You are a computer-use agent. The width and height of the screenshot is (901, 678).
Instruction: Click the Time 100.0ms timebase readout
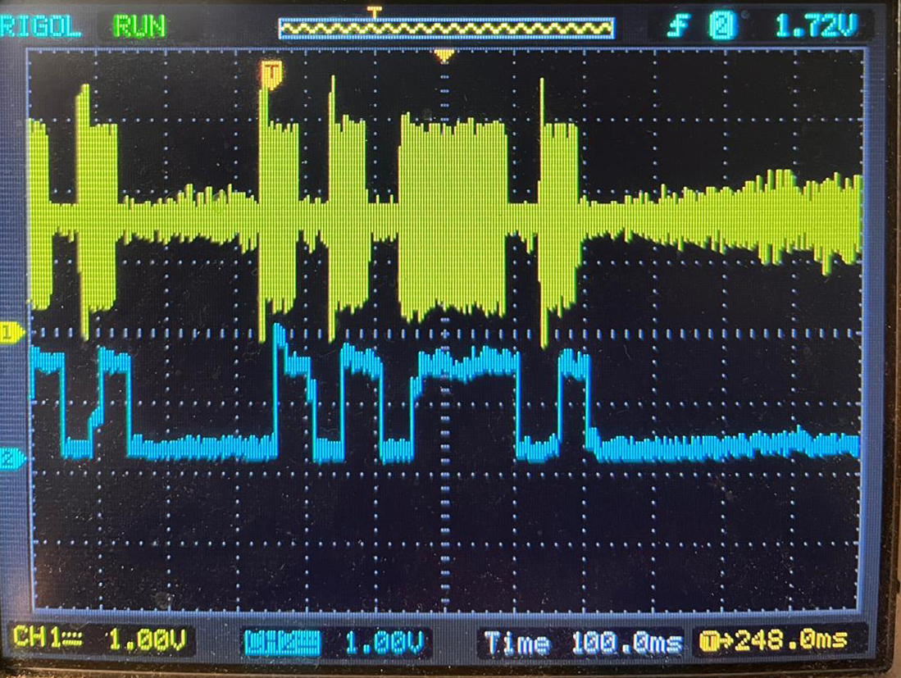[582, 642]
